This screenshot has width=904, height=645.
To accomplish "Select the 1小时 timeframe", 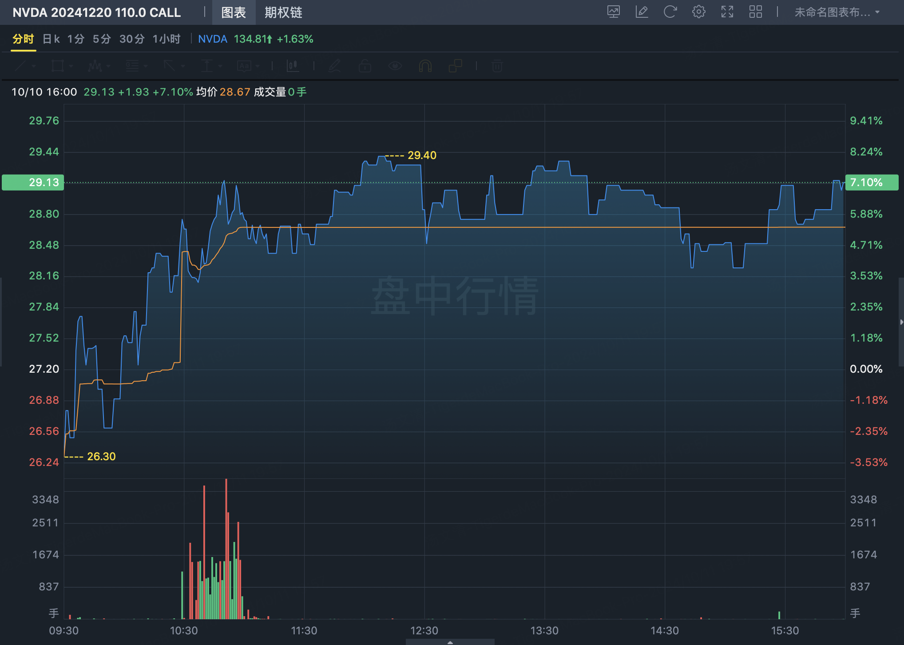I will pos(167,39).
